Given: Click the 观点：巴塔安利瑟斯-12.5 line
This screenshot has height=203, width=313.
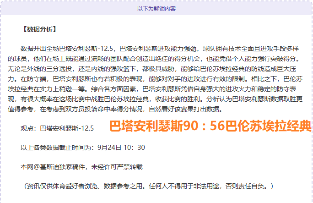Looking at the screenshot, I should click(x=57, y=128).
